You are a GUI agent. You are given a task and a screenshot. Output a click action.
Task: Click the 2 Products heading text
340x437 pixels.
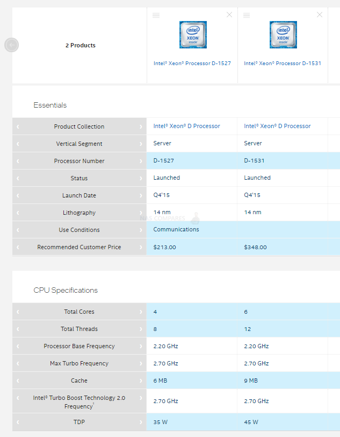[x=81, y=45]
